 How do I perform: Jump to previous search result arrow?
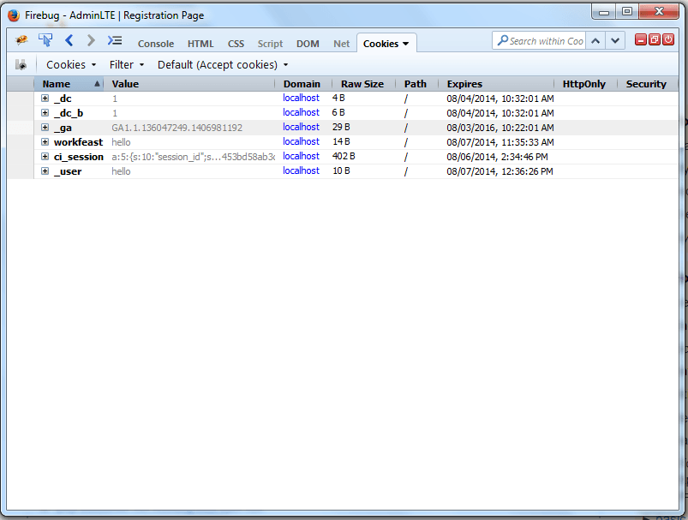pyautogui.click(x=595, y=41)
